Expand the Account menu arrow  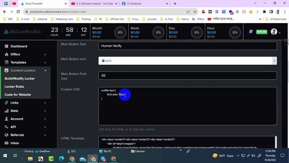pyautogui.click(x=45, y=119)
